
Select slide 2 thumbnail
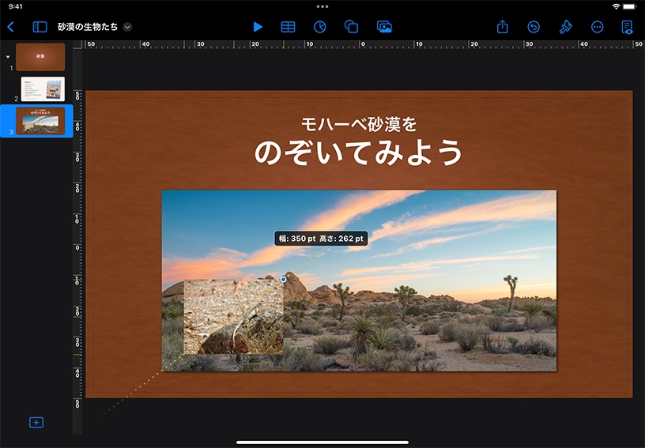tap(43, 89)
